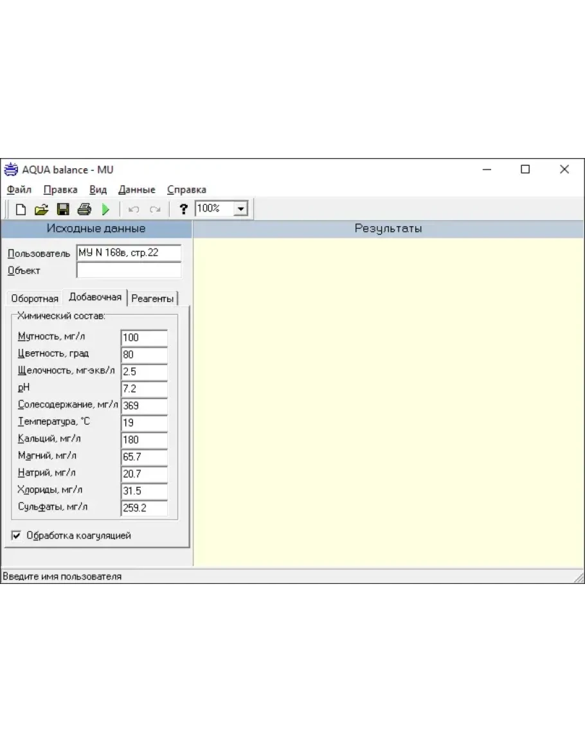Click the Open file folder icon
This screenshot has width=585, height=742.
41,209
